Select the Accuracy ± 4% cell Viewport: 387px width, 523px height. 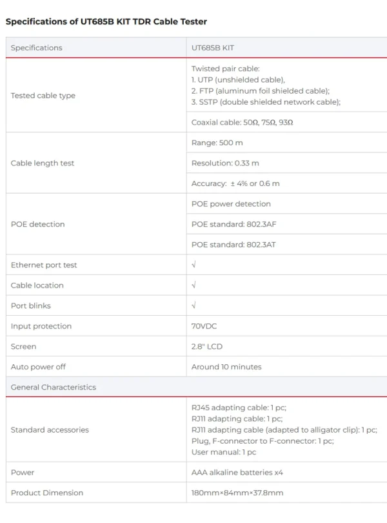click(286, 183)
